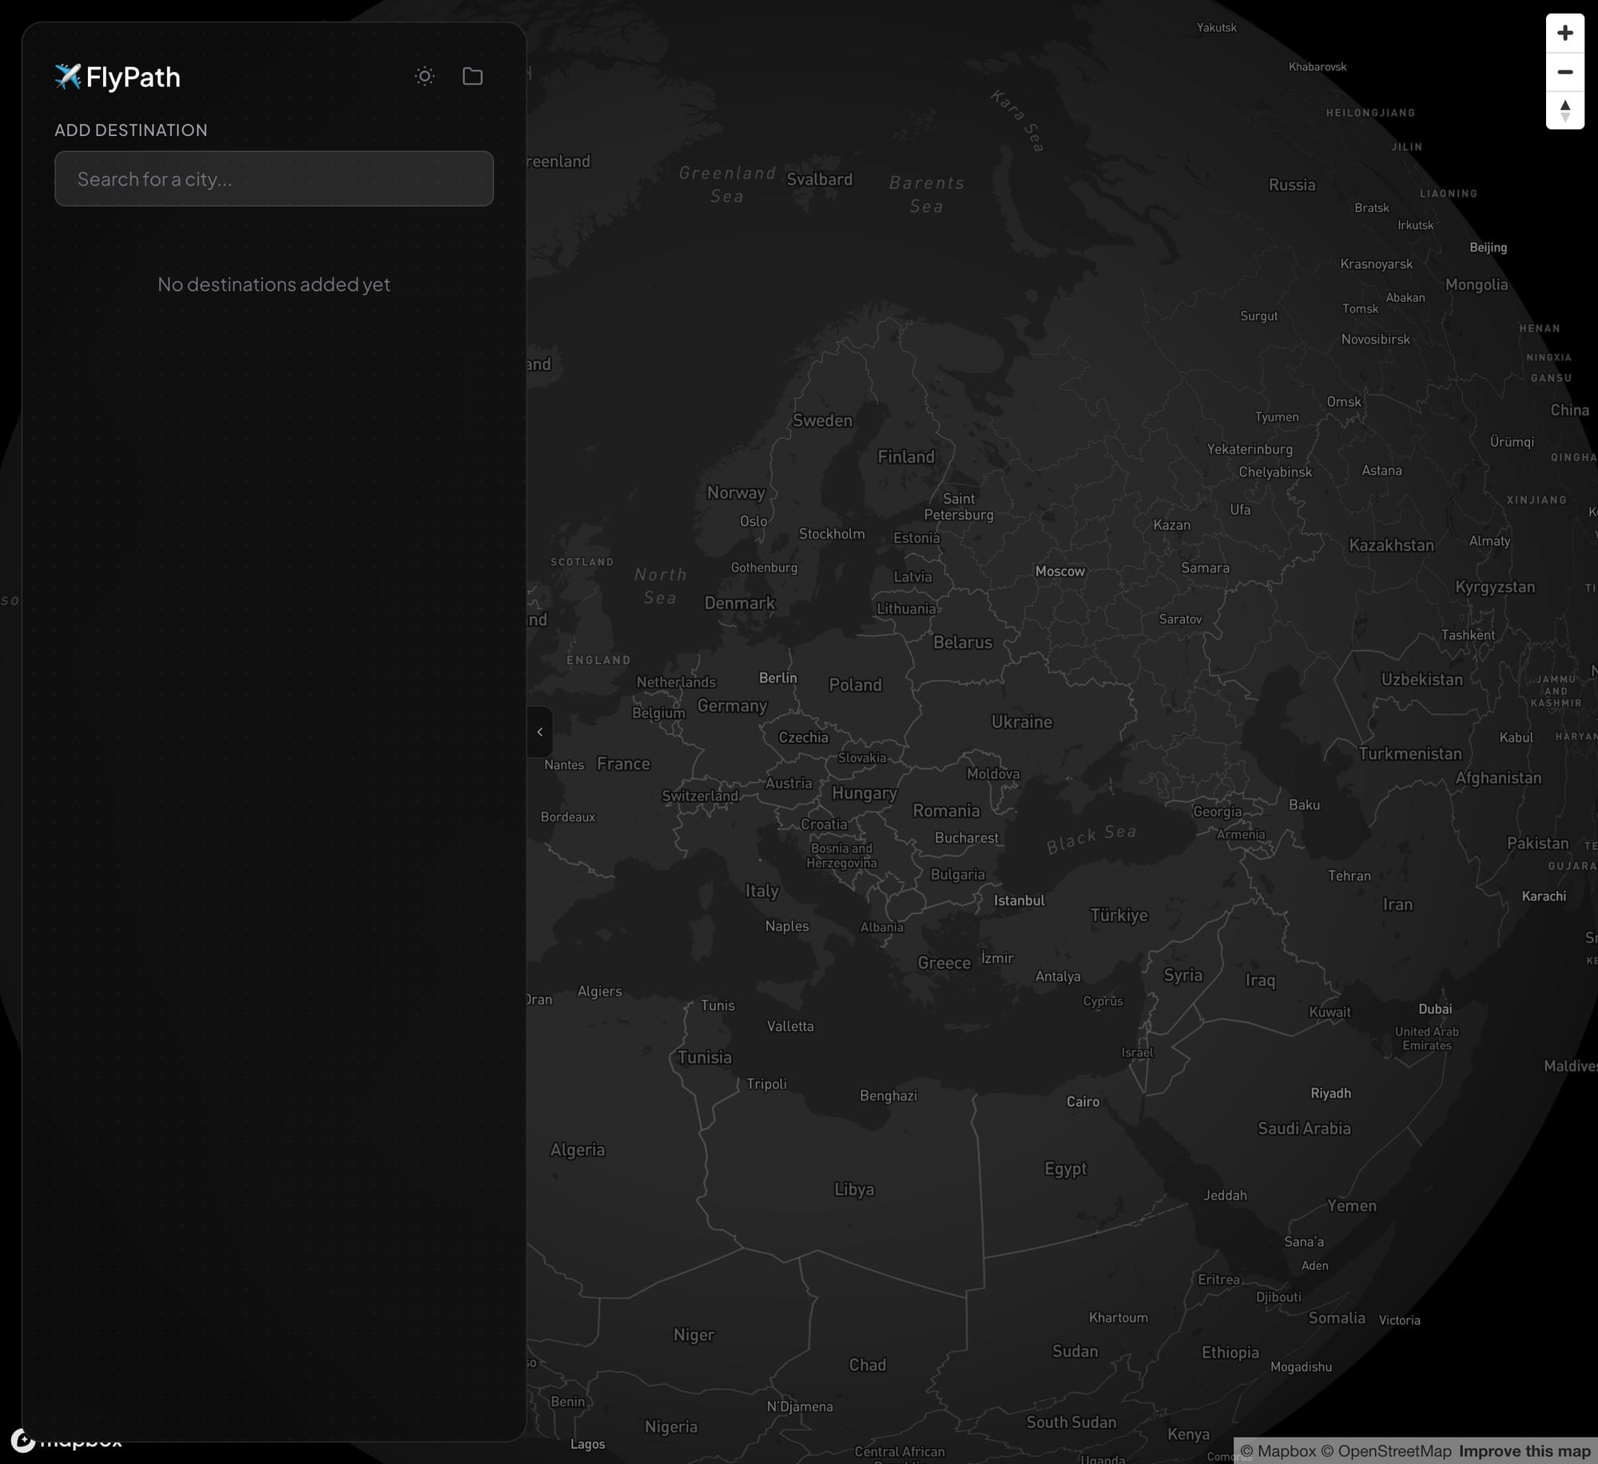Click the Riyadh city label
The image size is (1598, 1464).
pyautogui.click(x=1330, y=1093)
